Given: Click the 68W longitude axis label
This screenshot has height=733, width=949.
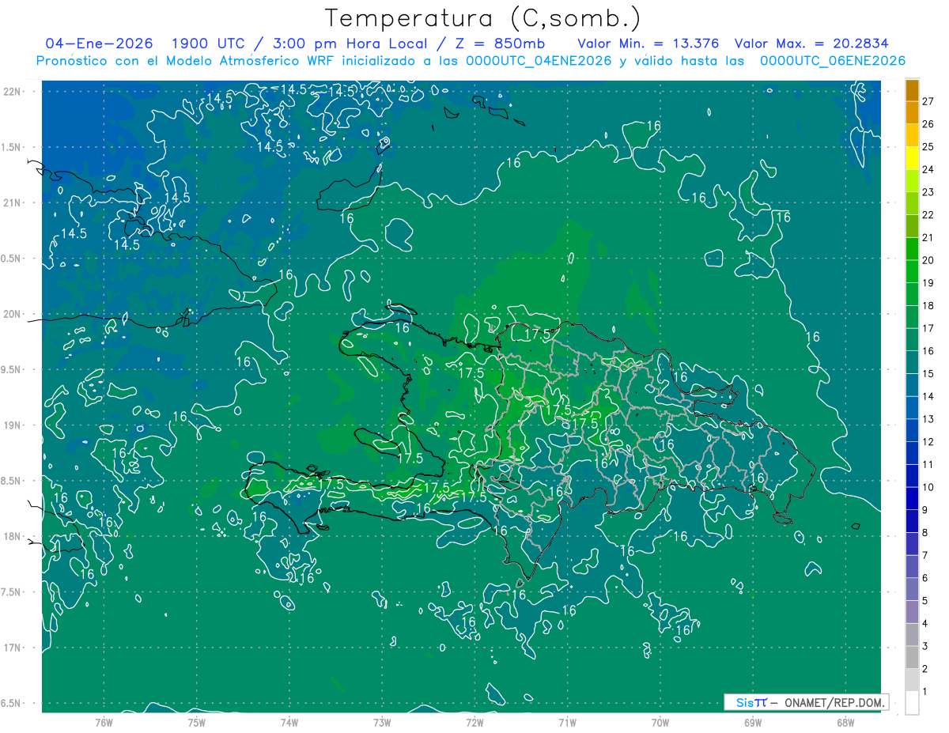Looking at the screenshot, I should 845,722.
